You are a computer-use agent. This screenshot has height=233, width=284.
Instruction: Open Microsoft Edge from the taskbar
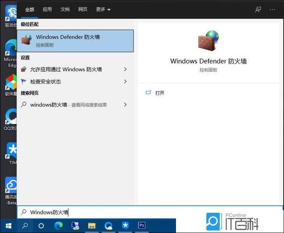(x=59, y=226)
